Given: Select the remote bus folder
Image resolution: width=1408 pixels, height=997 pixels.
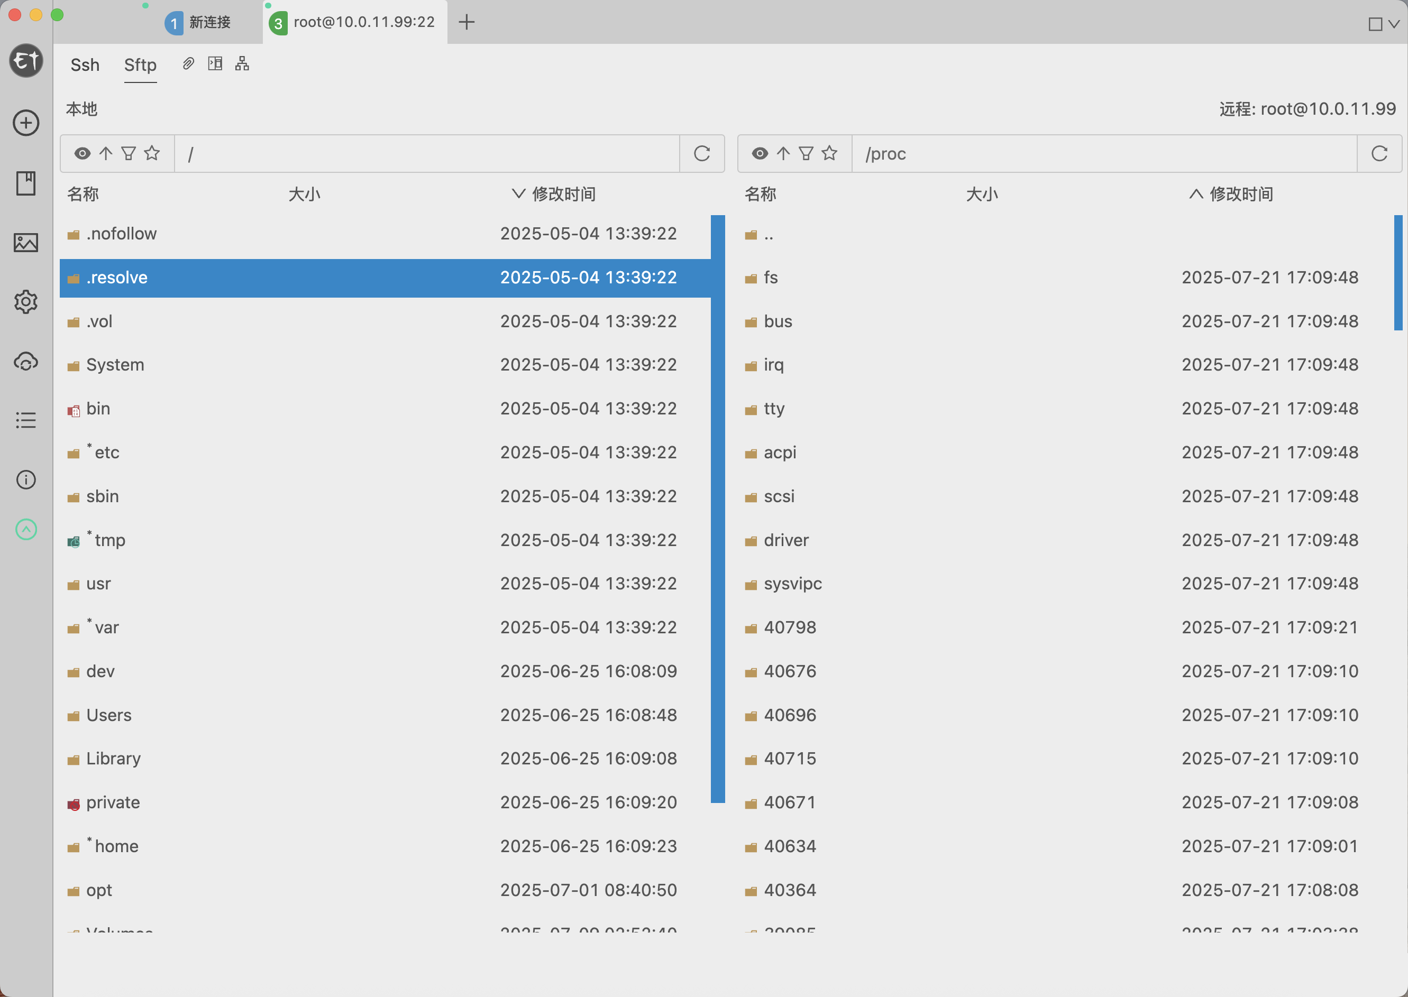Looking at the screenshot, I should [x=1065, y=321].
